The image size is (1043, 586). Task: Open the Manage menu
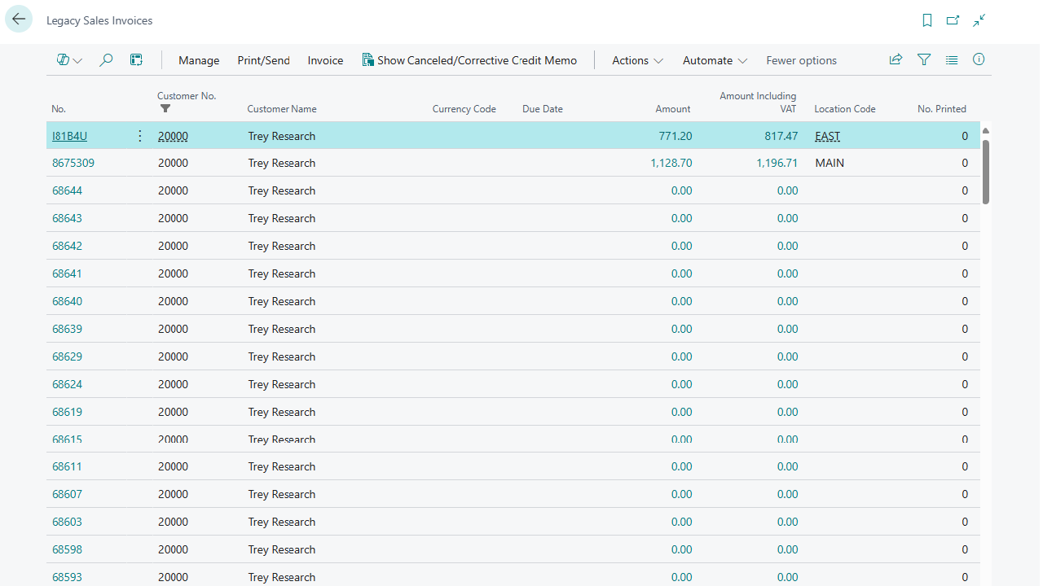[199, 60]
